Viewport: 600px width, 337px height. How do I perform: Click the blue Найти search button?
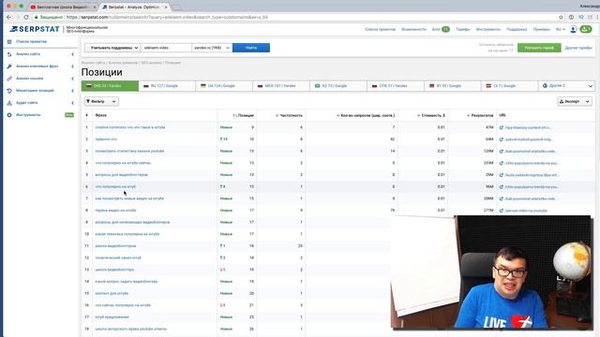[251, 48]
